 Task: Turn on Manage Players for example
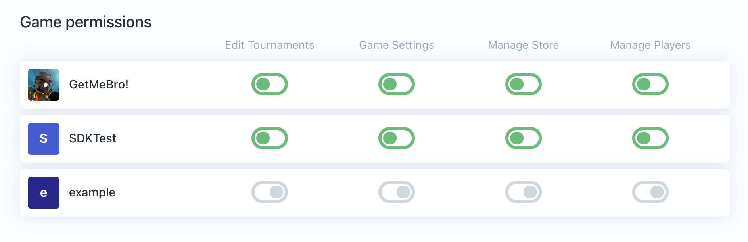point(650,192)
